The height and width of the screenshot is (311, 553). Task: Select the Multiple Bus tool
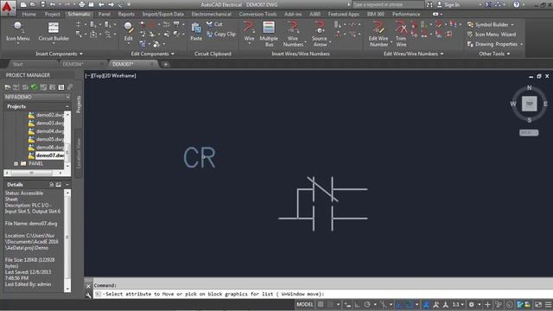[x=269, y=34]
